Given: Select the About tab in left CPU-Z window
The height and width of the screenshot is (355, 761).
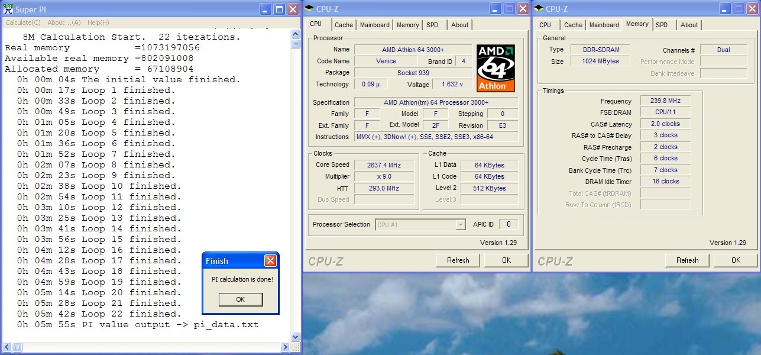Looking at the screenshot, I should coord(459,25).
